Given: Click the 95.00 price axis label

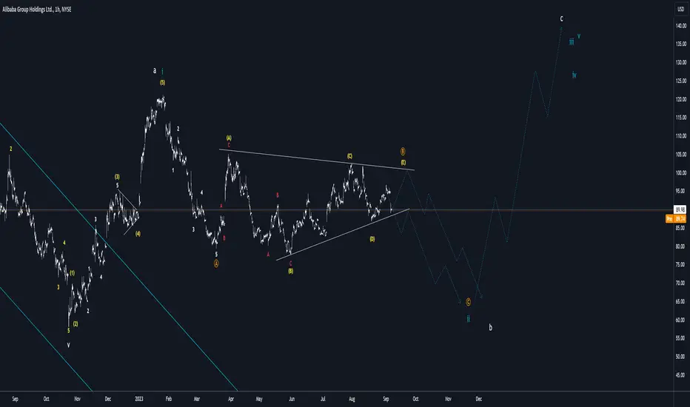Looking at the screenshot, I should tap(681, 191).
